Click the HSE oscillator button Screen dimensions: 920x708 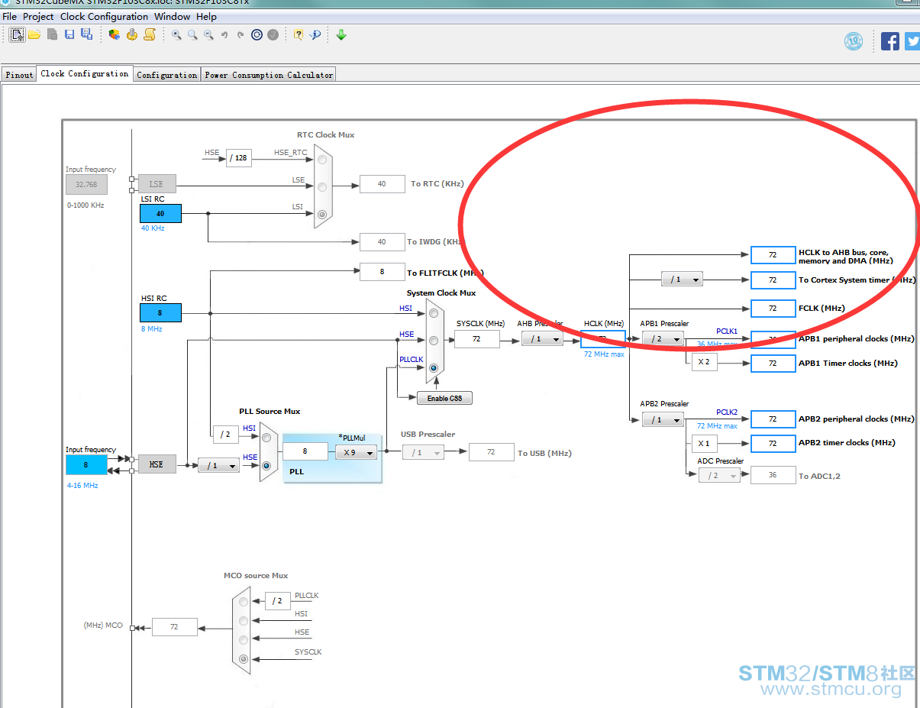tap(157, 464)
